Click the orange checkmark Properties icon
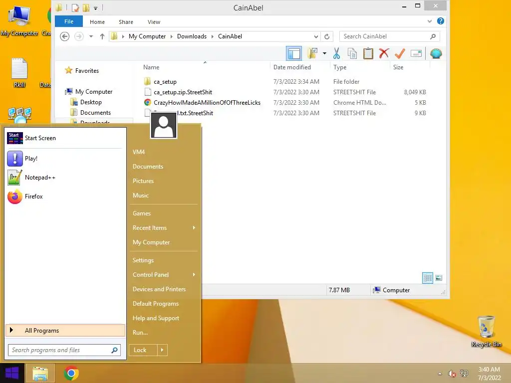Viewport: 511px width, 383px height. point(400,53)
